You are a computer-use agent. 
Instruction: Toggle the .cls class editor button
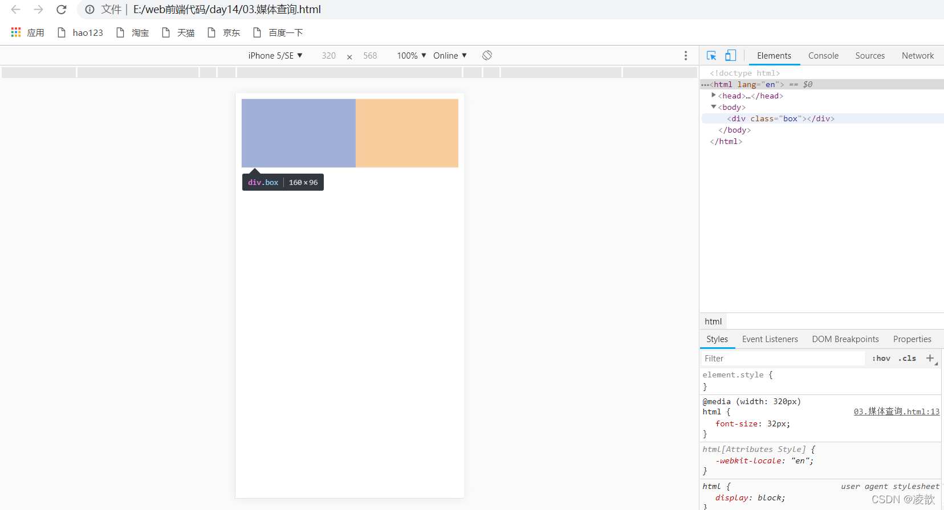click(907, 358)
